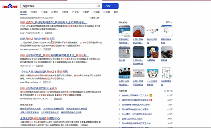Open 警务通 thumbnail image
Viewport: 211px width, 128px height.
click(167, 52)
